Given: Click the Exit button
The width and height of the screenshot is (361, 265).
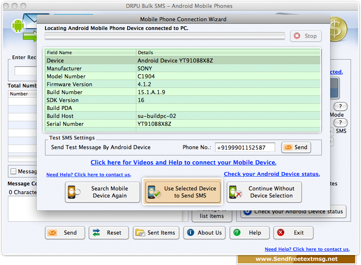Looking at the screenshot, I should tap(293, 233).
